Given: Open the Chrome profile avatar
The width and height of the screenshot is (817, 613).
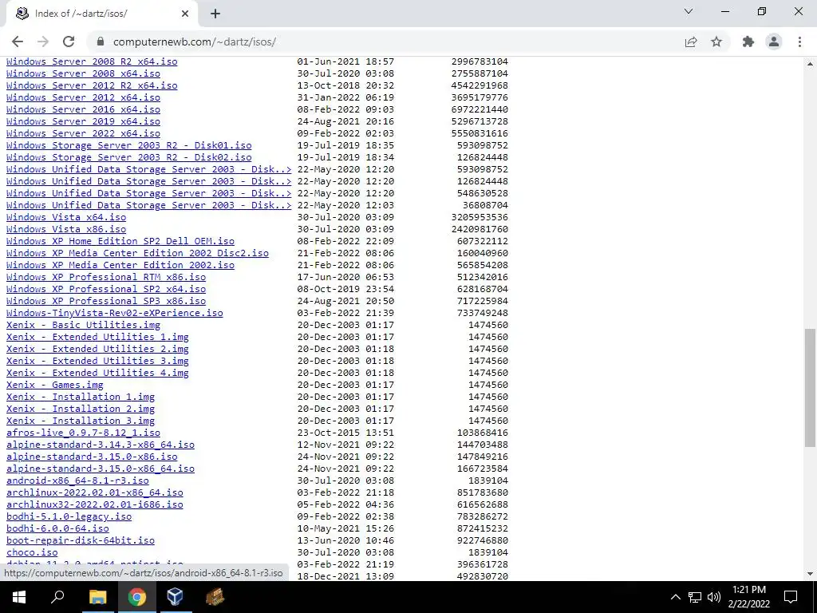Looking at the screenshot, I should click(x=774, y=42).
